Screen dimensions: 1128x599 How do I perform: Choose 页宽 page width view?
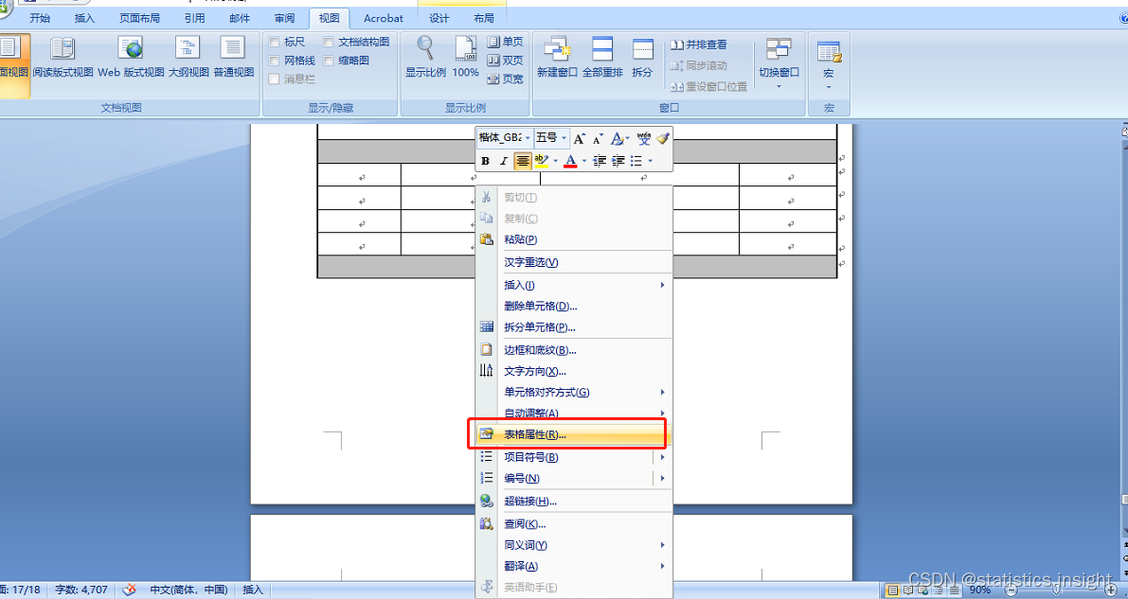505,79
